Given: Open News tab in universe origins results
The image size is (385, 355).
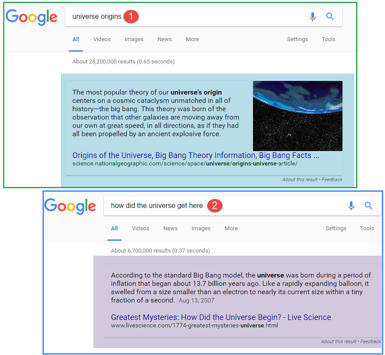Looking at the screenshot, I should pos(164,39).
